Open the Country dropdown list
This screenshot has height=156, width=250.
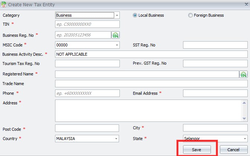[x=116, y=139]
